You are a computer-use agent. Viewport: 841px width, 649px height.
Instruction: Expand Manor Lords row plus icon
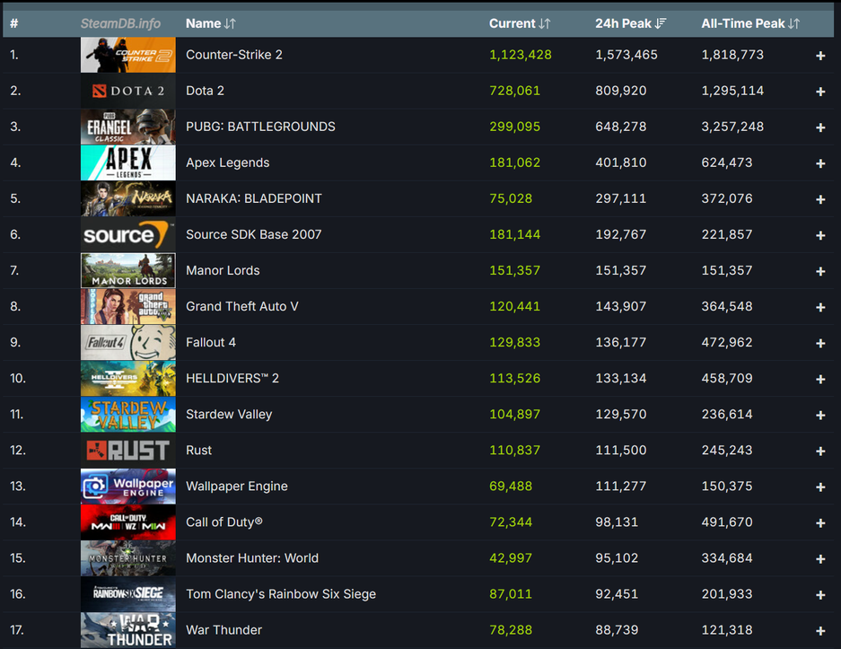coord(820,271)
